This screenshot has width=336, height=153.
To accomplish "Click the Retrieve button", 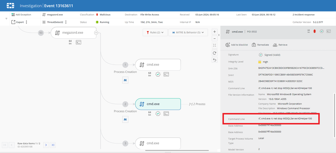I will [280, 44].
